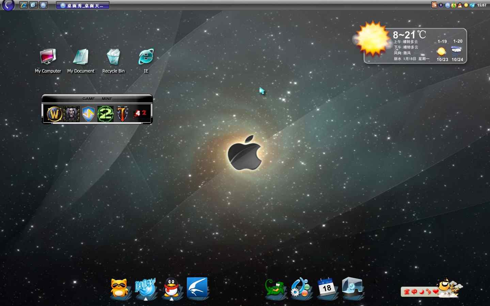The width and height of the screenshot is (490, 306).
Task: Launch the red T sword game icon
Action: [123, 114]
